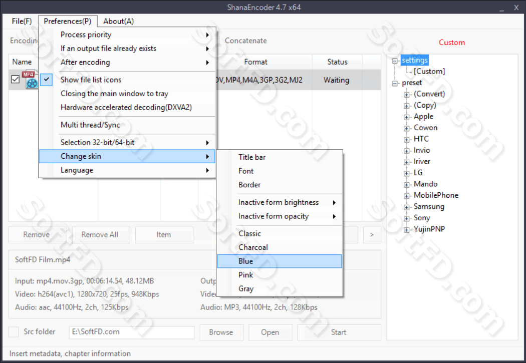Choose Font skin option

[x=280, y=171]
